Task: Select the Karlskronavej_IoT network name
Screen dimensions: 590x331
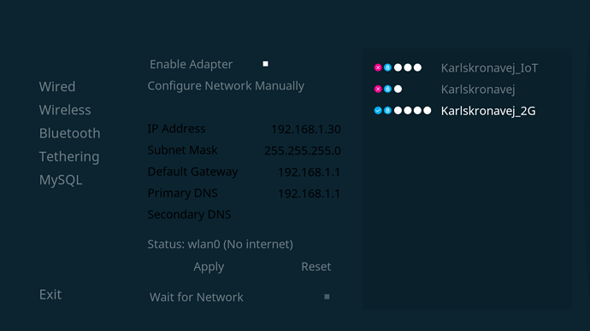Action: 489,68
